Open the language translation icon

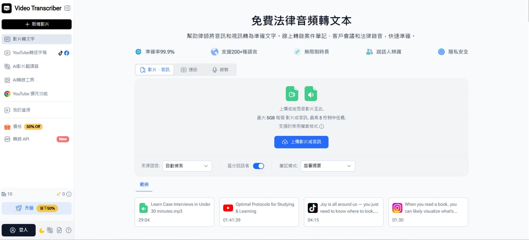coord(50,230)
